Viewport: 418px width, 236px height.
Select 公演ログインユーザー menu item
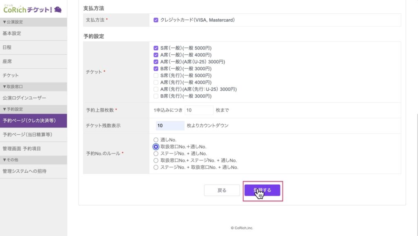24,98
